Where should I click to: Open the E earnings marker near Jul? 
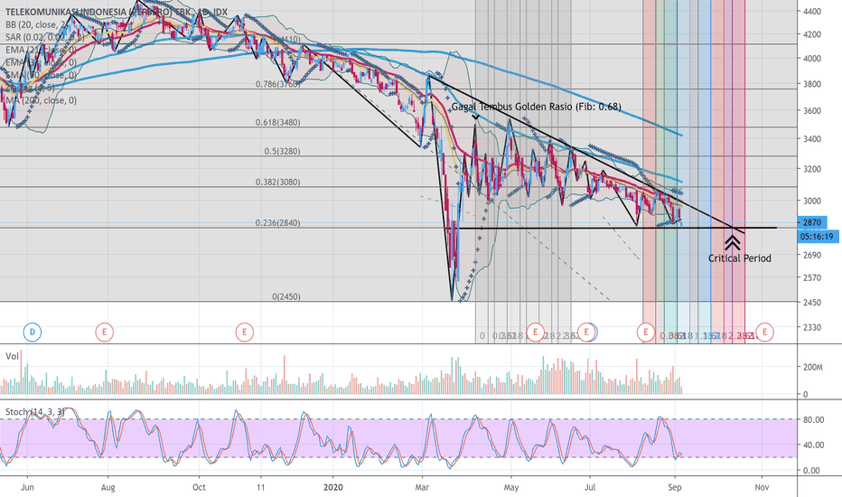point(586,332)
